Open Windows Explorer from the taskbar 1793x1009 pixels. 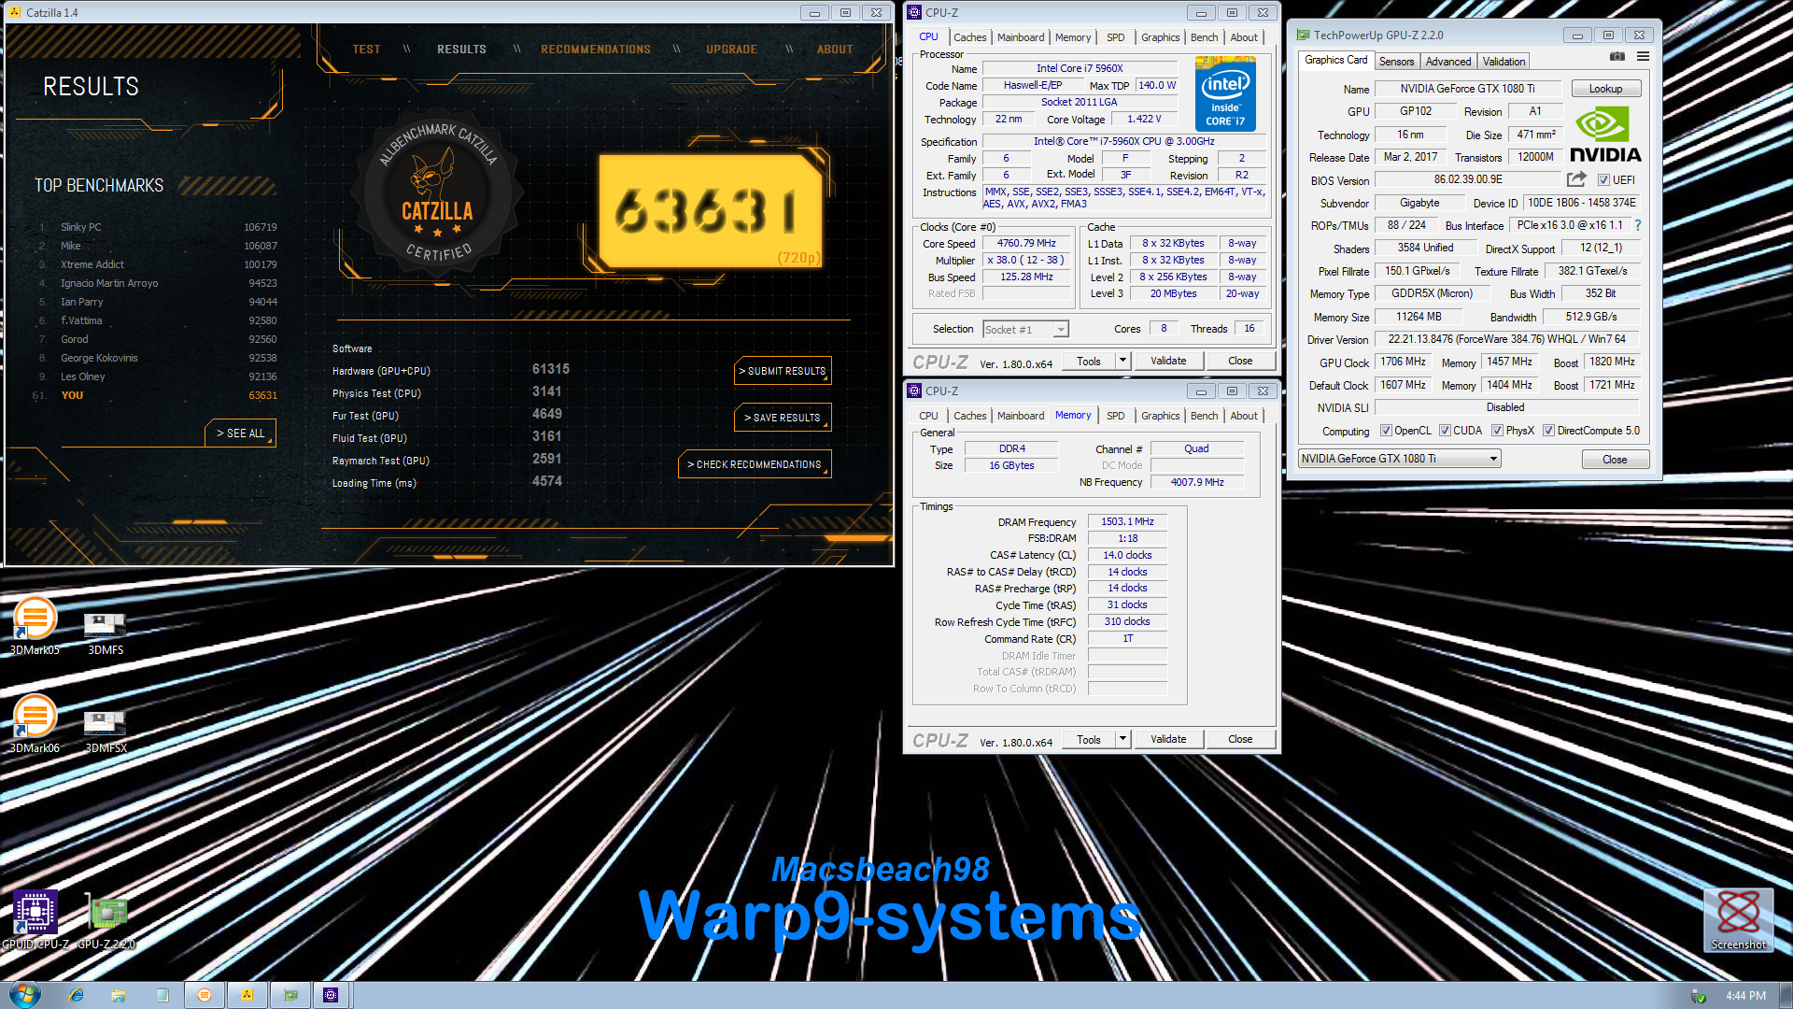tap(119, 995)
